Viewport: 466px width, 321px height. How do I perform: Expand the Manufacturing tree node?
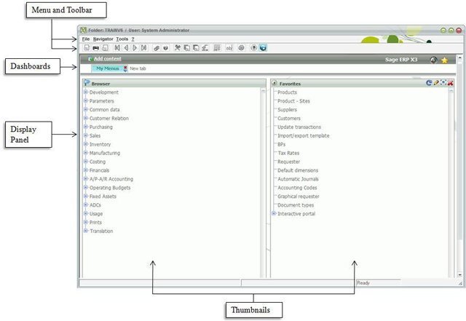86,153
